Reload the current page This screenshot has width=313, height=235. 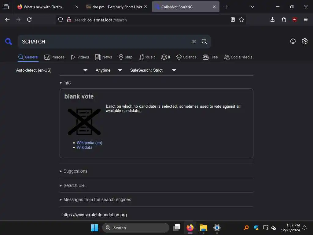[29, 20]
